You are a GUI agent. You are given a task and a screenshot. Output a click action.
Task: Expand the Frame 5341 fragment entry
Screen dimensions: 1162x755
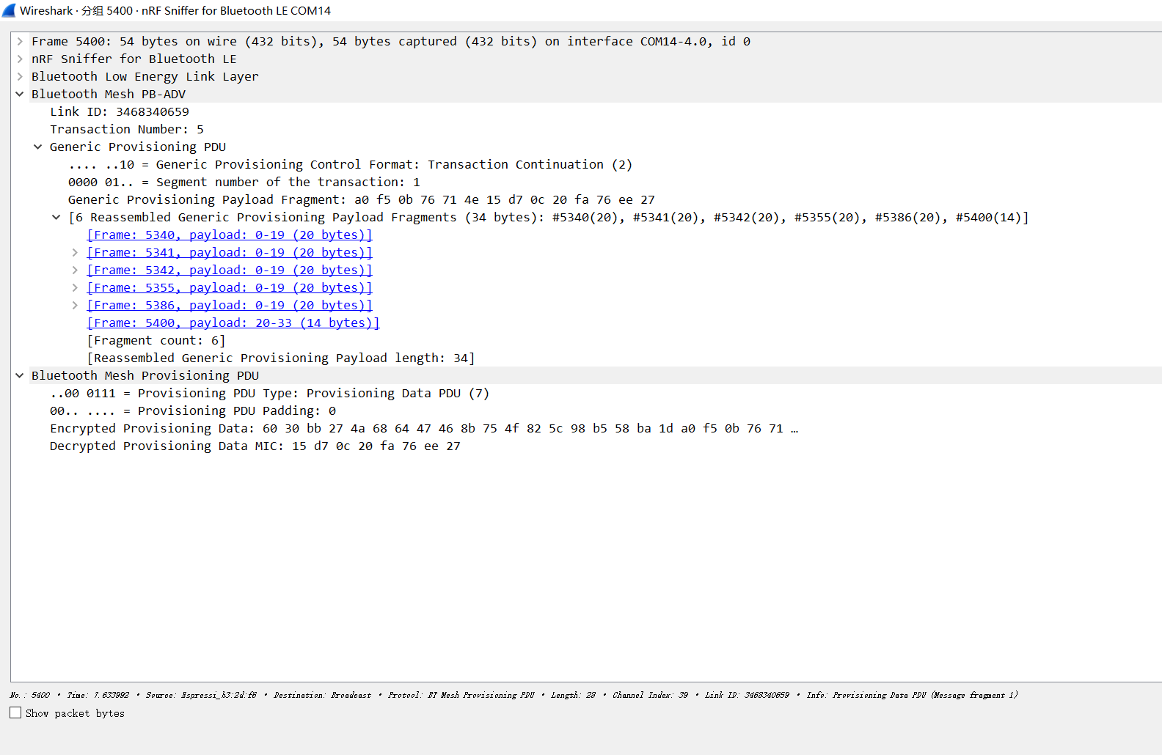pos(75,253)
